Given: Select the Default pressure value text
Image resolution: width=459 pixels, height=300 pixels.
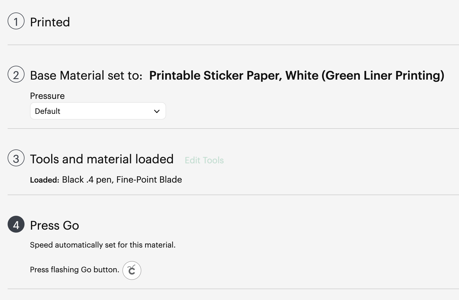Looking at the screenshot, I should (x=48, y=111).
